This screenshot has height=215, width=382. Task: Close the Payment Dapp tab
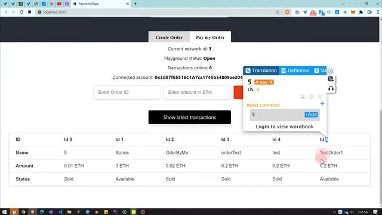(x=127, y=4)
